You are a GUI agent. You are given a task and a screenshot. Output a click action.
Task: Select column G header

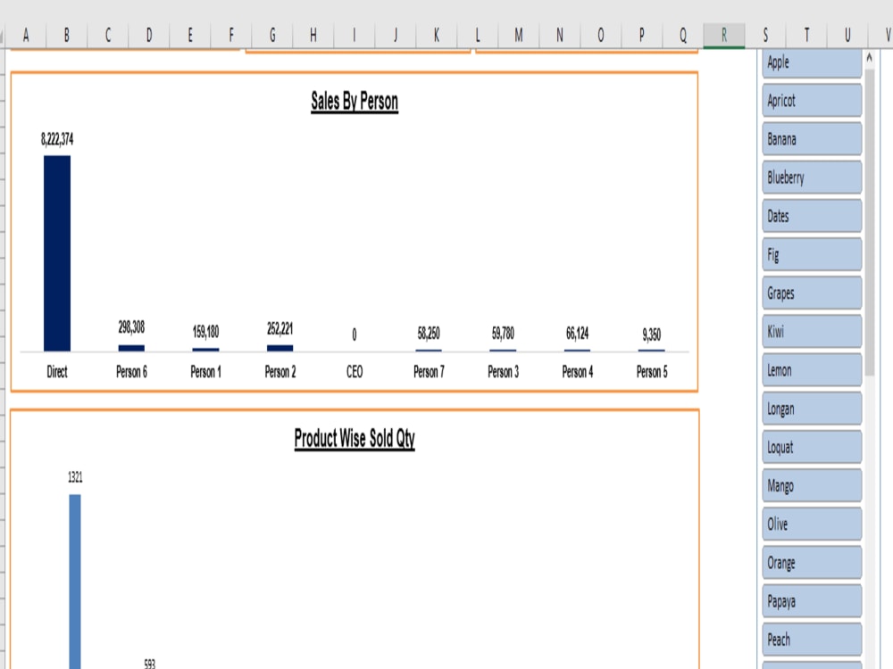pos(272,36)
